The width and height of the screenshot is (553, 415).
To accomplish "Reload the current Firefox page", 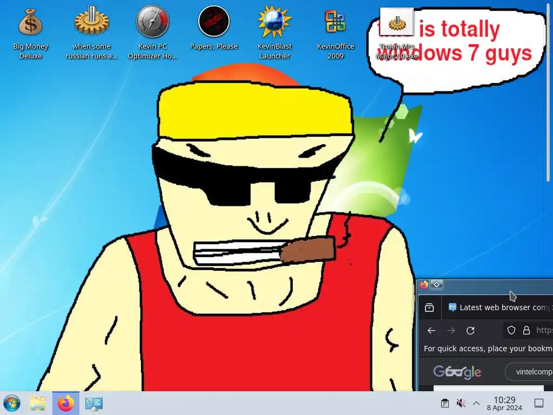I will 470,331.
